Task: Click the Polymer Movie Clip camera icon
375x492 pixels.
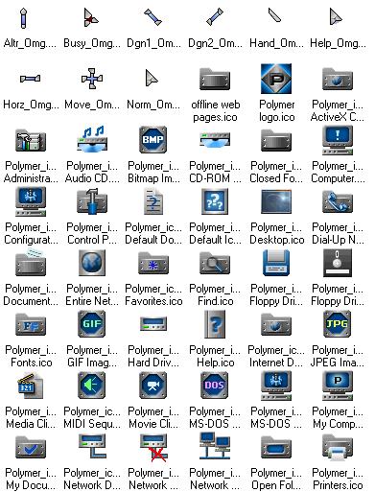Action: tap(153, 385)
